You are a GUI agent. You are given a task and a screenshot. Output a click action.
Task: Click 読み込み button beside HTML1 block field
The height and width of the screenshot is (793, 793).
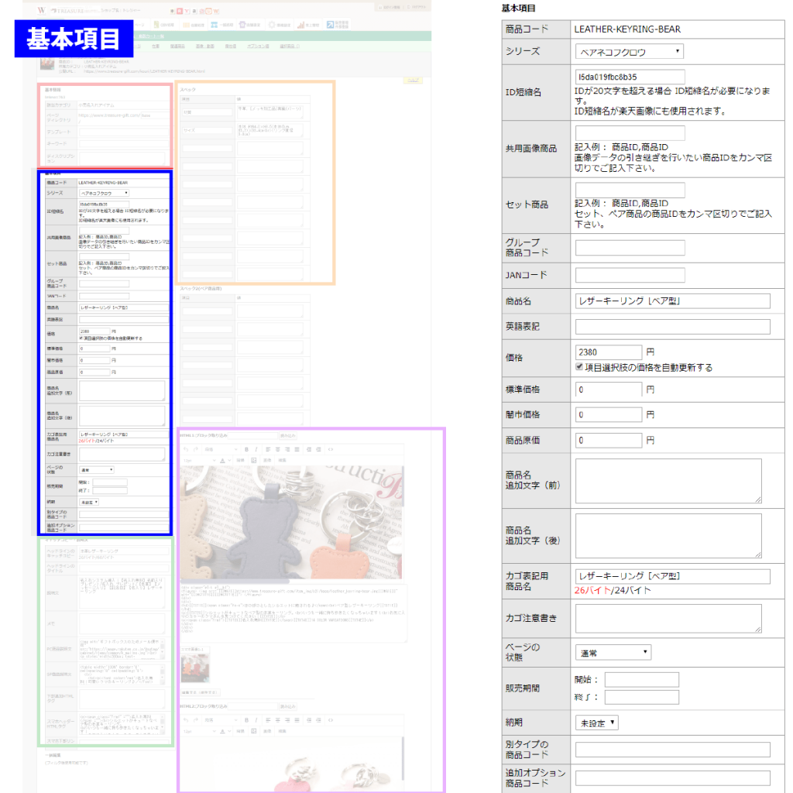pyautogui.click(x=287, y=436)
